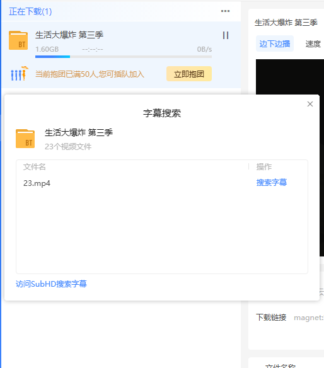Click the BT folder icon in download list
This screenshot has height=368, width=324.
tap(18, 40)
